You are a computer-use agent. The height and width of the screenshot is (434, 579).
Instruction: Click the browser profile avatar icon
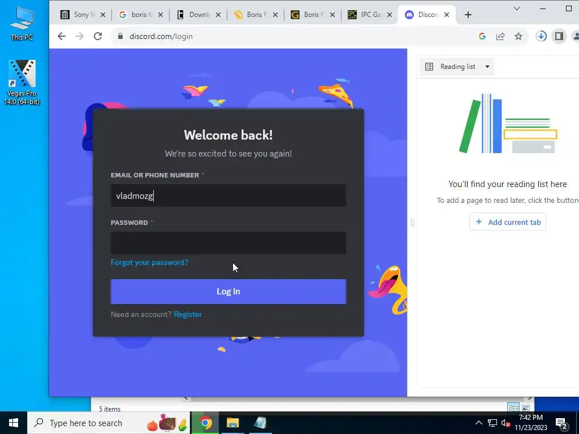click(x=576, y=36)
